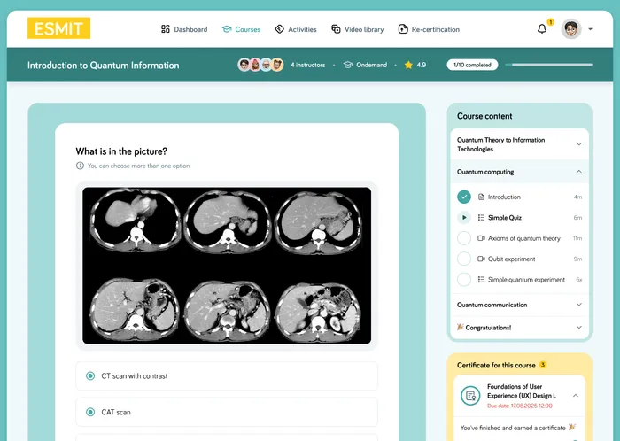Click the ESMIT logo

[x=58, y=28]
